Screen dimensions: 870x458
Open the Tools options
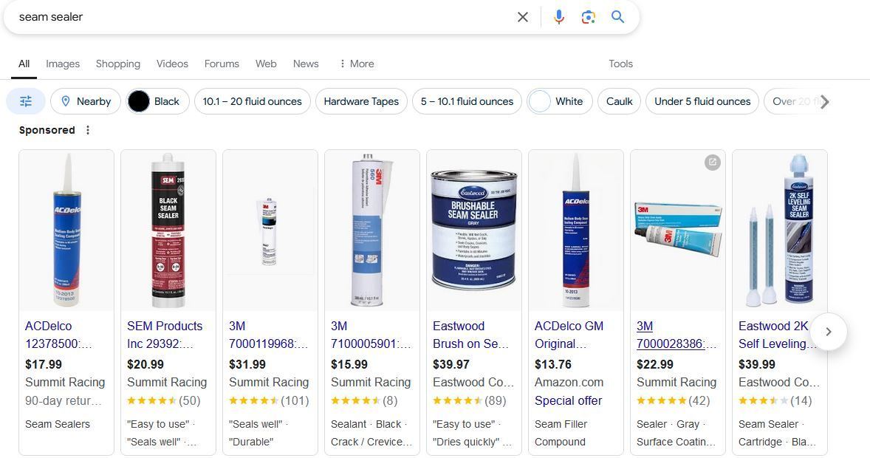click(620, 64)
